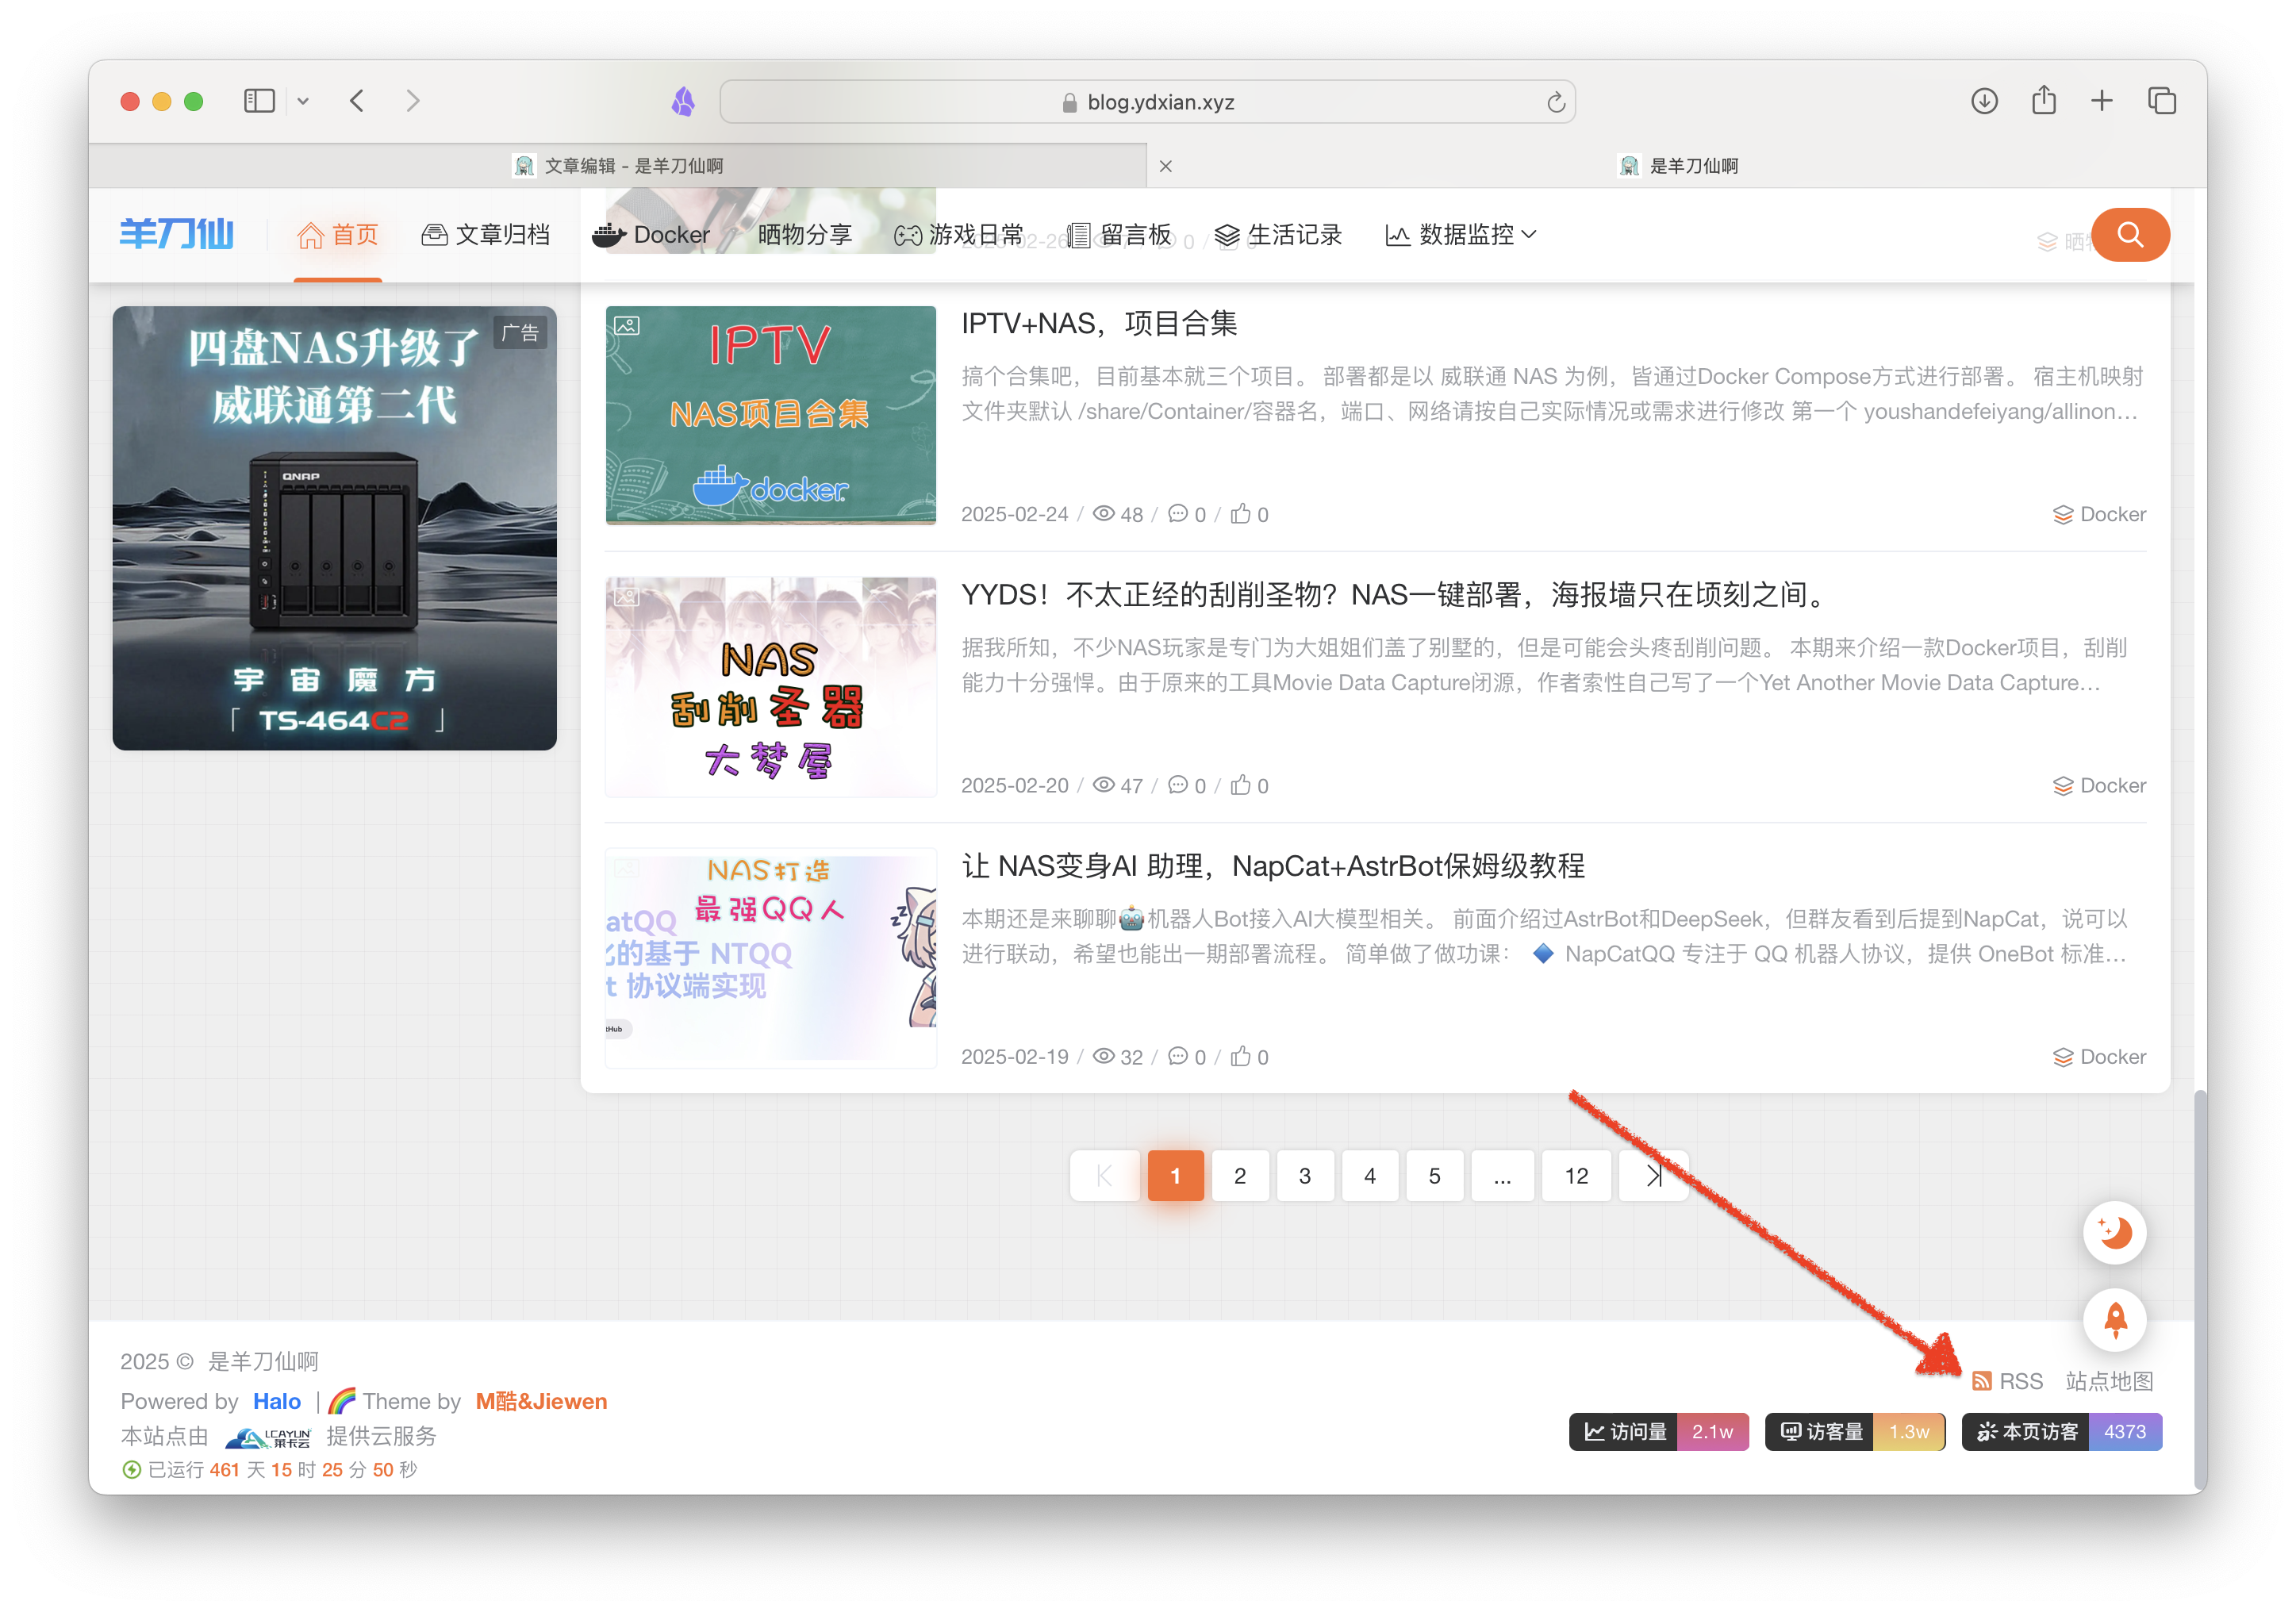Viewport: 2296px width, 1612px height.
Task: Open the 留言板 navigation item
Action: [1119, 235]
